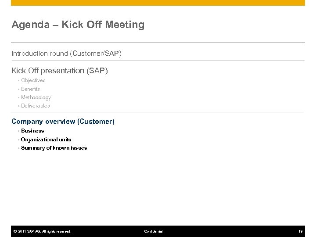Select the "Company overview (Customer)" heading

click(63, 121)
